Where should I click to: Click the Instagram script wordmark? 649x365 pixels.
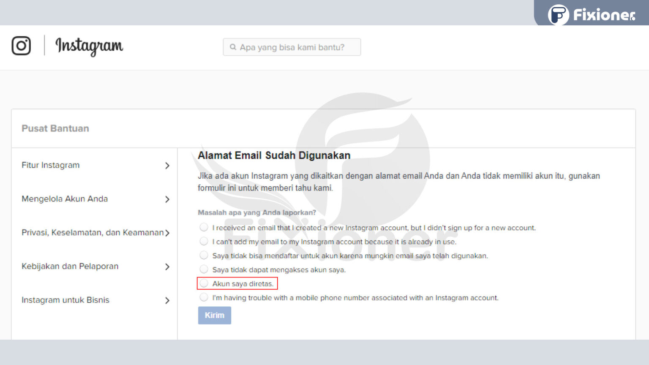(89, 46)
